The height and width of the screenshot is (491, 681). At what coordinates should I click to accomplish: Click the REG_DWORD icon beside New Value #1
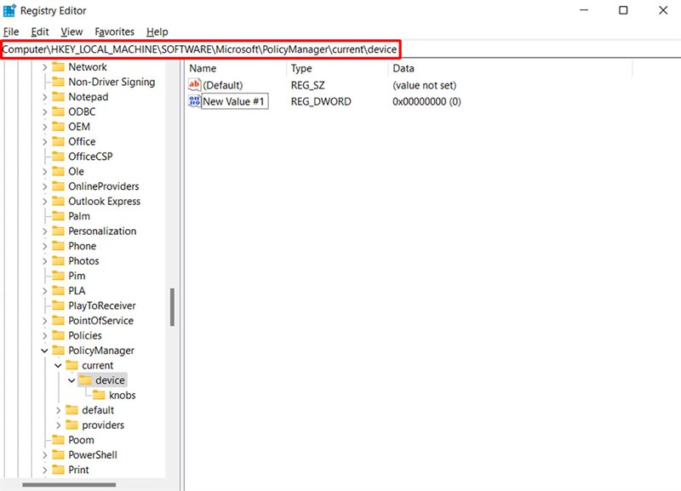click(x=194, y=101)
